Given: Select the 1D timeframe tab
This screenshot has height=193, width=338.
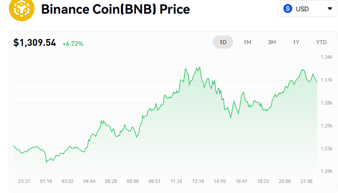Looking at the screenshot, I should [223, 42].
